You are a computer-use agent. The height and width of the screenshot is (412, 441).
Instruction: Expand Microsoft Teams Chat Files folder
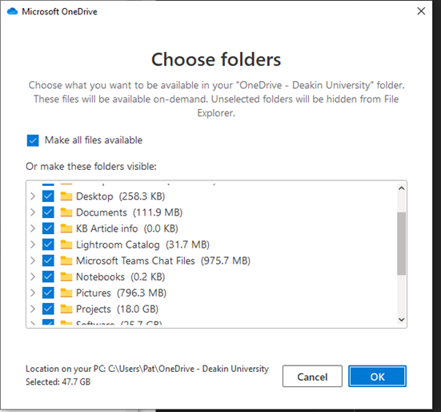pyautogui.click(x=33, y=261)
